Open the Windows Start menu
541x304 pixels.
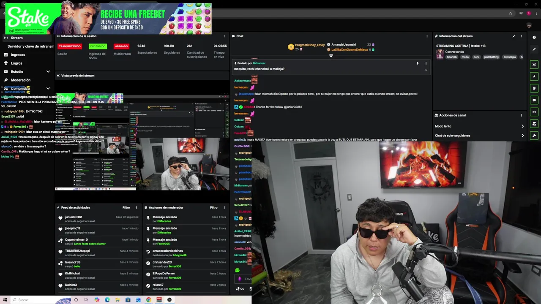[x=5, y=300]
